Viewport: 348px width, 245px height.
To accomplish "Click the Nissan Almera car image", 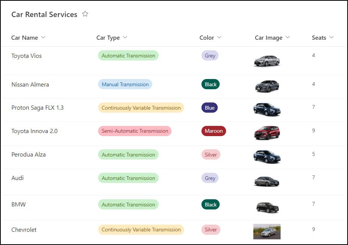I will pyautogui.click(x=267, y=86).
